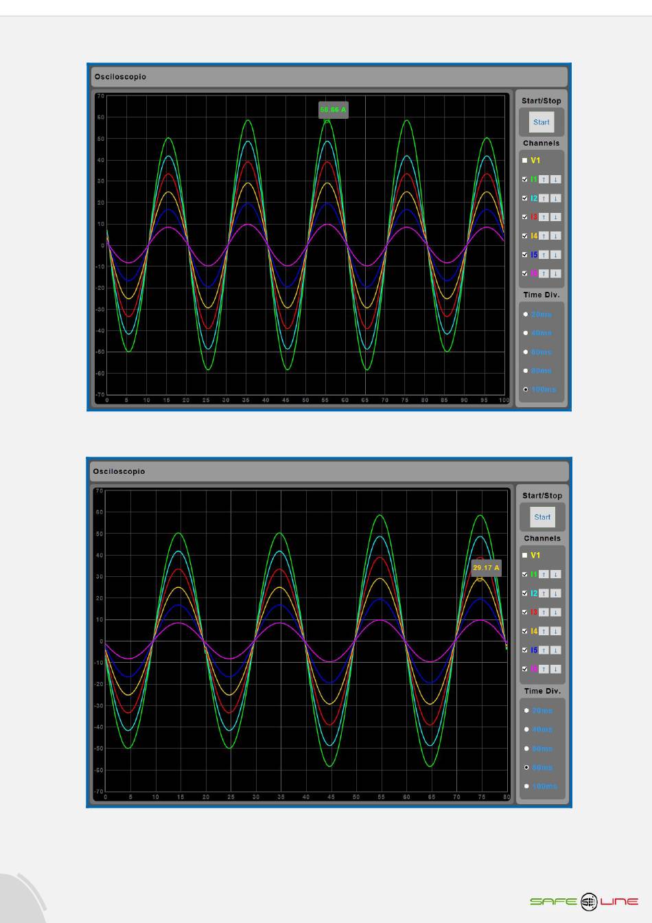Click I3 down arrow in upper oscilloscope
This screenshot has height=923, width=652.
pyautogui.click(x=556, y=217)
